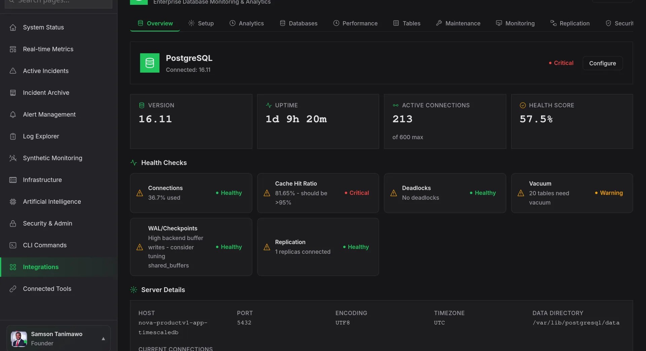Open System Status home icon

13,27
